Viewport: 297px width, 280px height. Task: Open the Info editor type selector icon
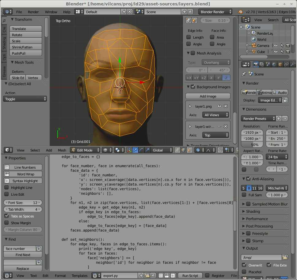pyautogui.click(x=8, y=12)
